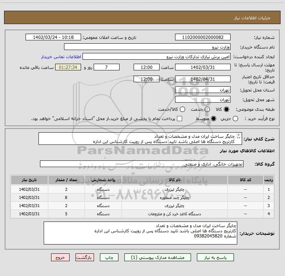Click the description text area scroll arrows
285x276 pixels.
pos(239,136)
